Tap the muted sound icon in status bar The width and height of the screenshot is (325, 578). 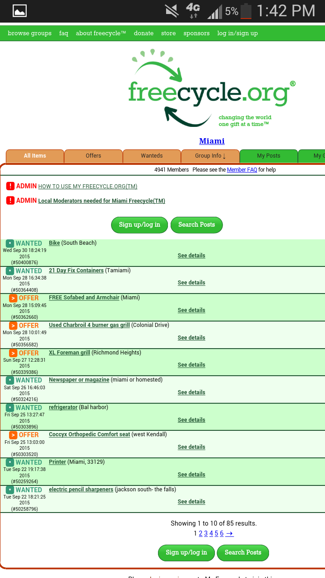172,11
